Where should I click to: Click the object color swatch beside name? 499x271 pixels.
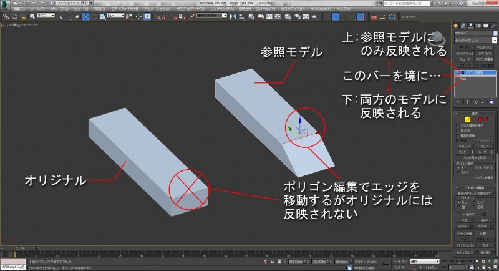[x=495, y=32]
